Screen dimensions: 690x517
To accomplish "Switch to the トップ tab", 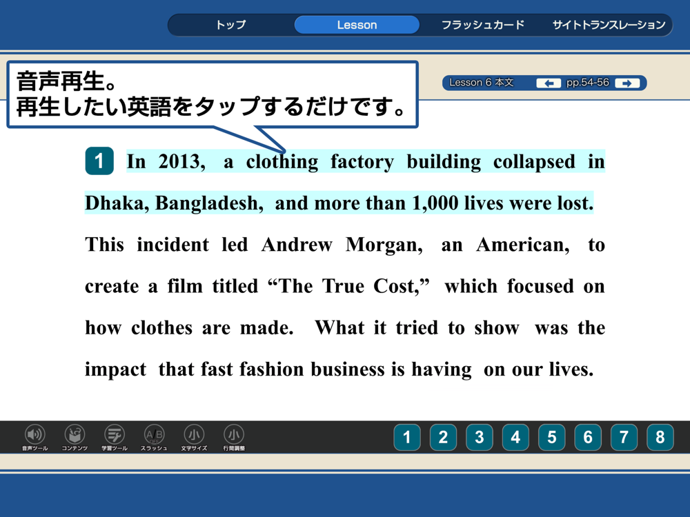I will pyautogui.click(x=231, y=25).
